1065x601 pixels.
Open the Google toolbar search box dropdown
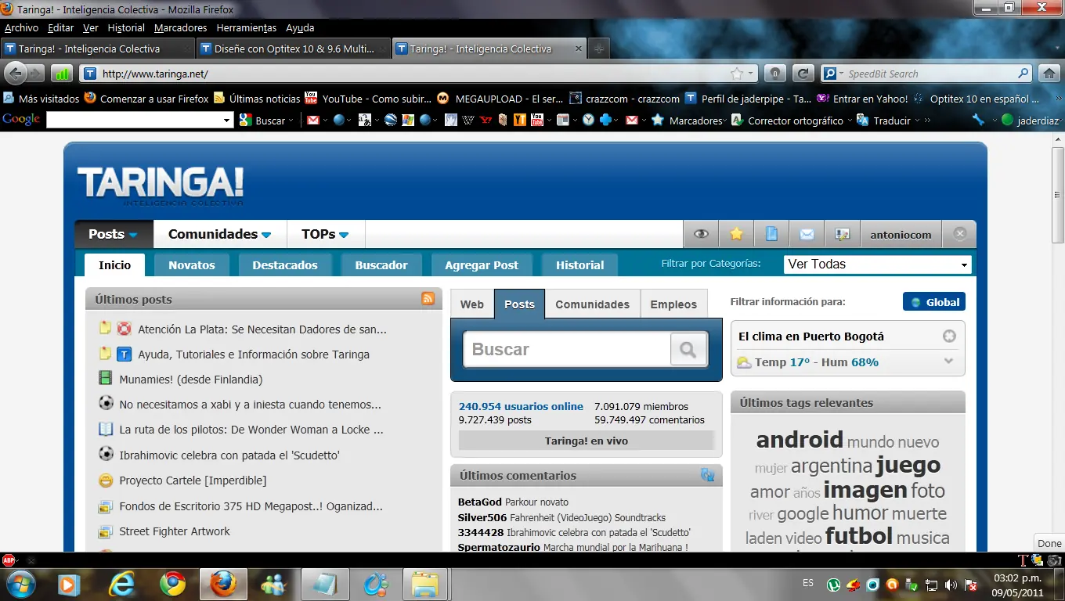tap(228, 121)
